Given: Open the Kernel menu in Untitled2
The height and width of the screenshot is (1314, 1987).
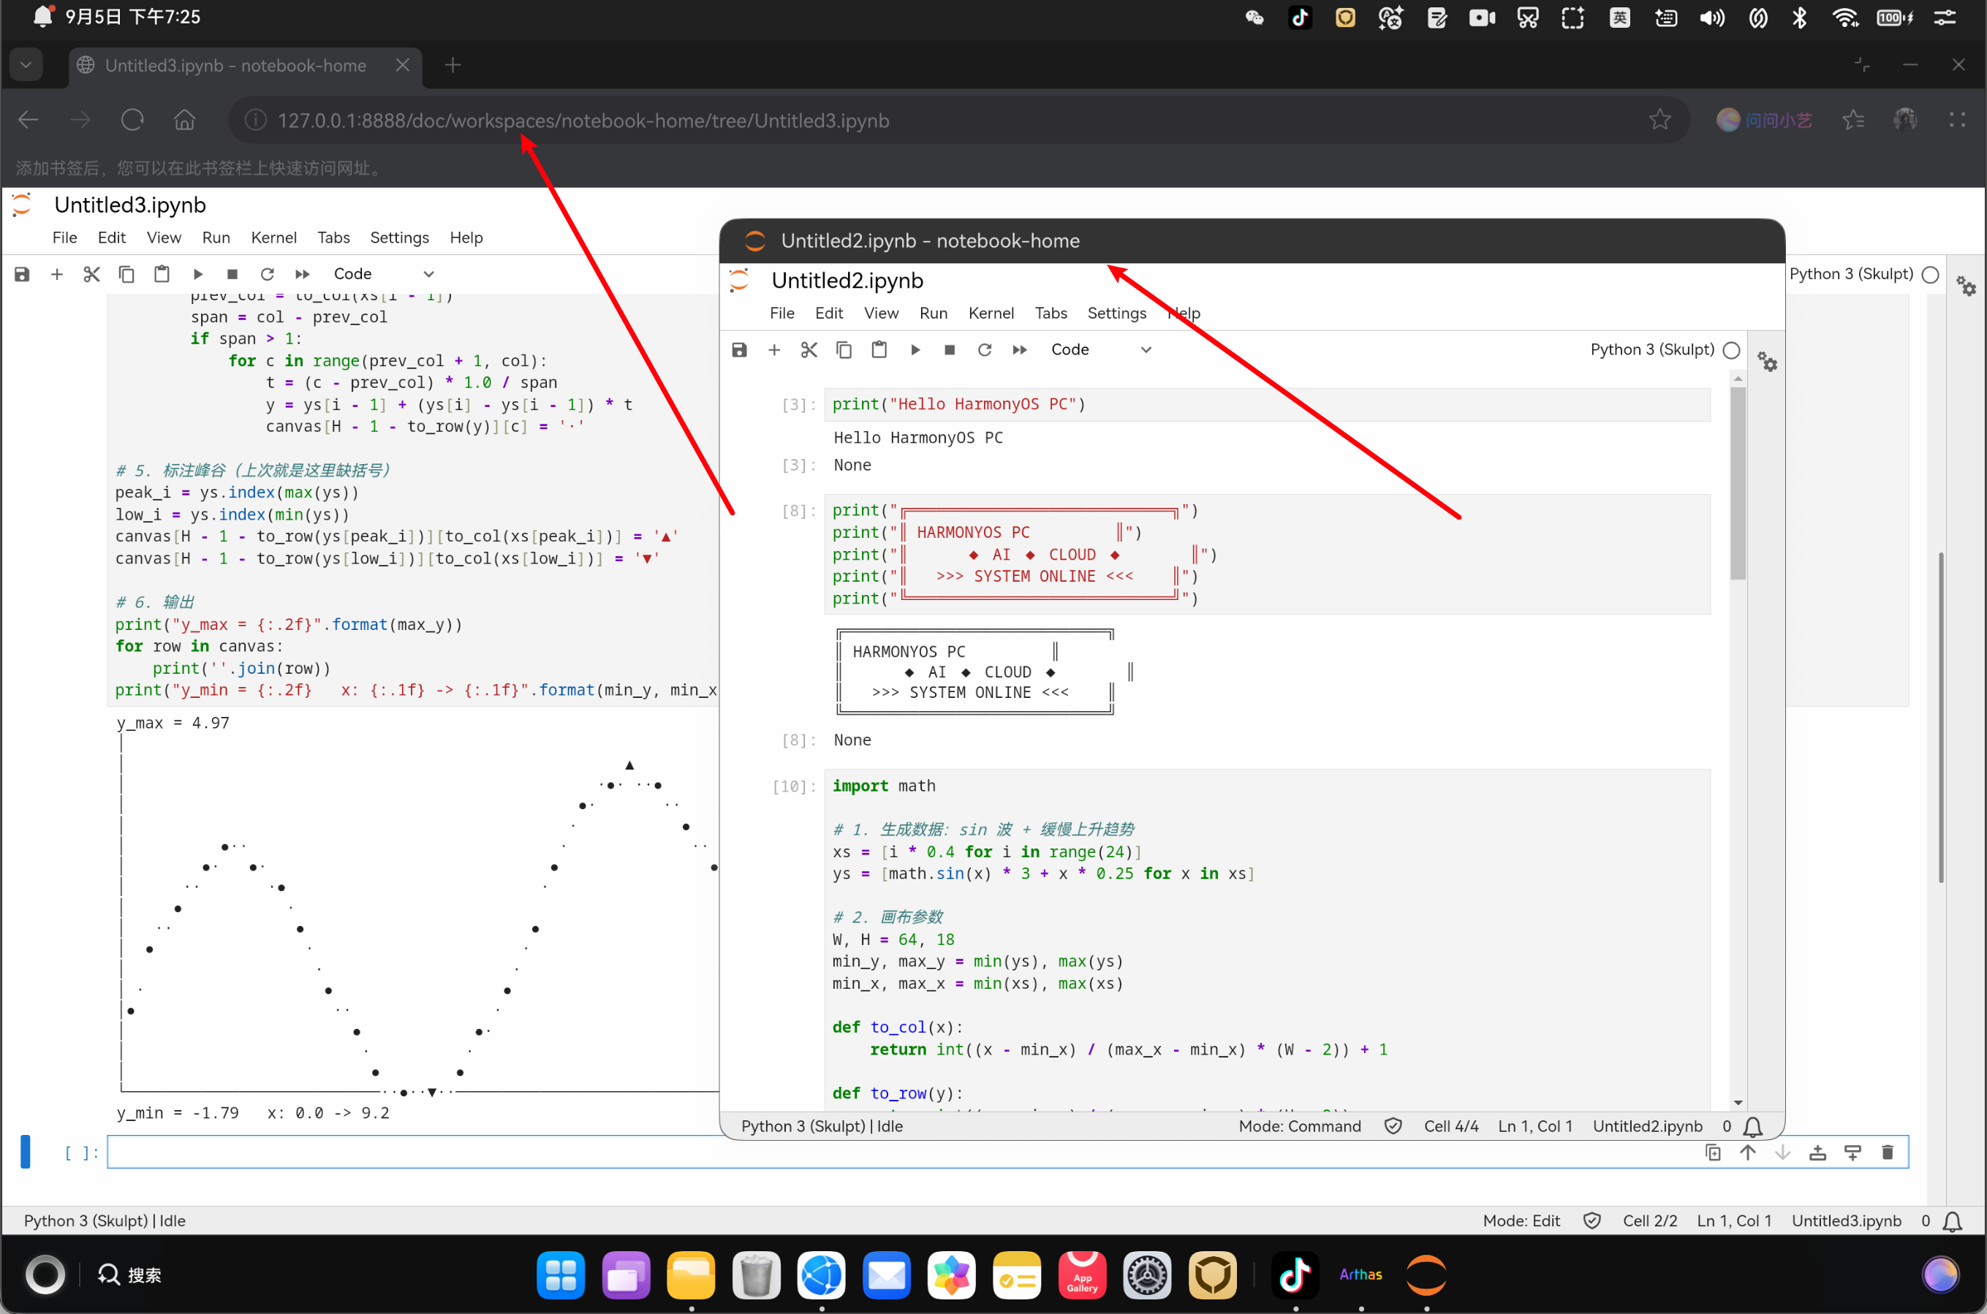Looking at the screenshot, I should 991,313.
